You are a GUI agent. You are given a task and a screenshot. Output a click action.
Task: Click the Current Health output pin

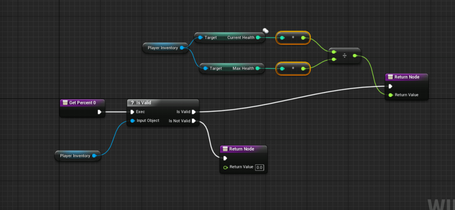click(x=258, y=38)
